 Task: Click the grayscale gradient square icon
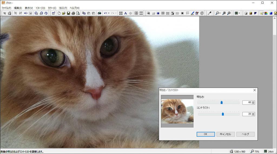coord(246,13)
